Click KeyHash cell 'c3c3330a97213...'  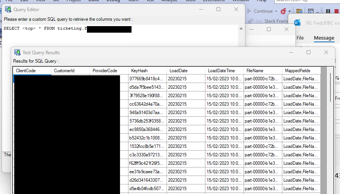(147, 154)
